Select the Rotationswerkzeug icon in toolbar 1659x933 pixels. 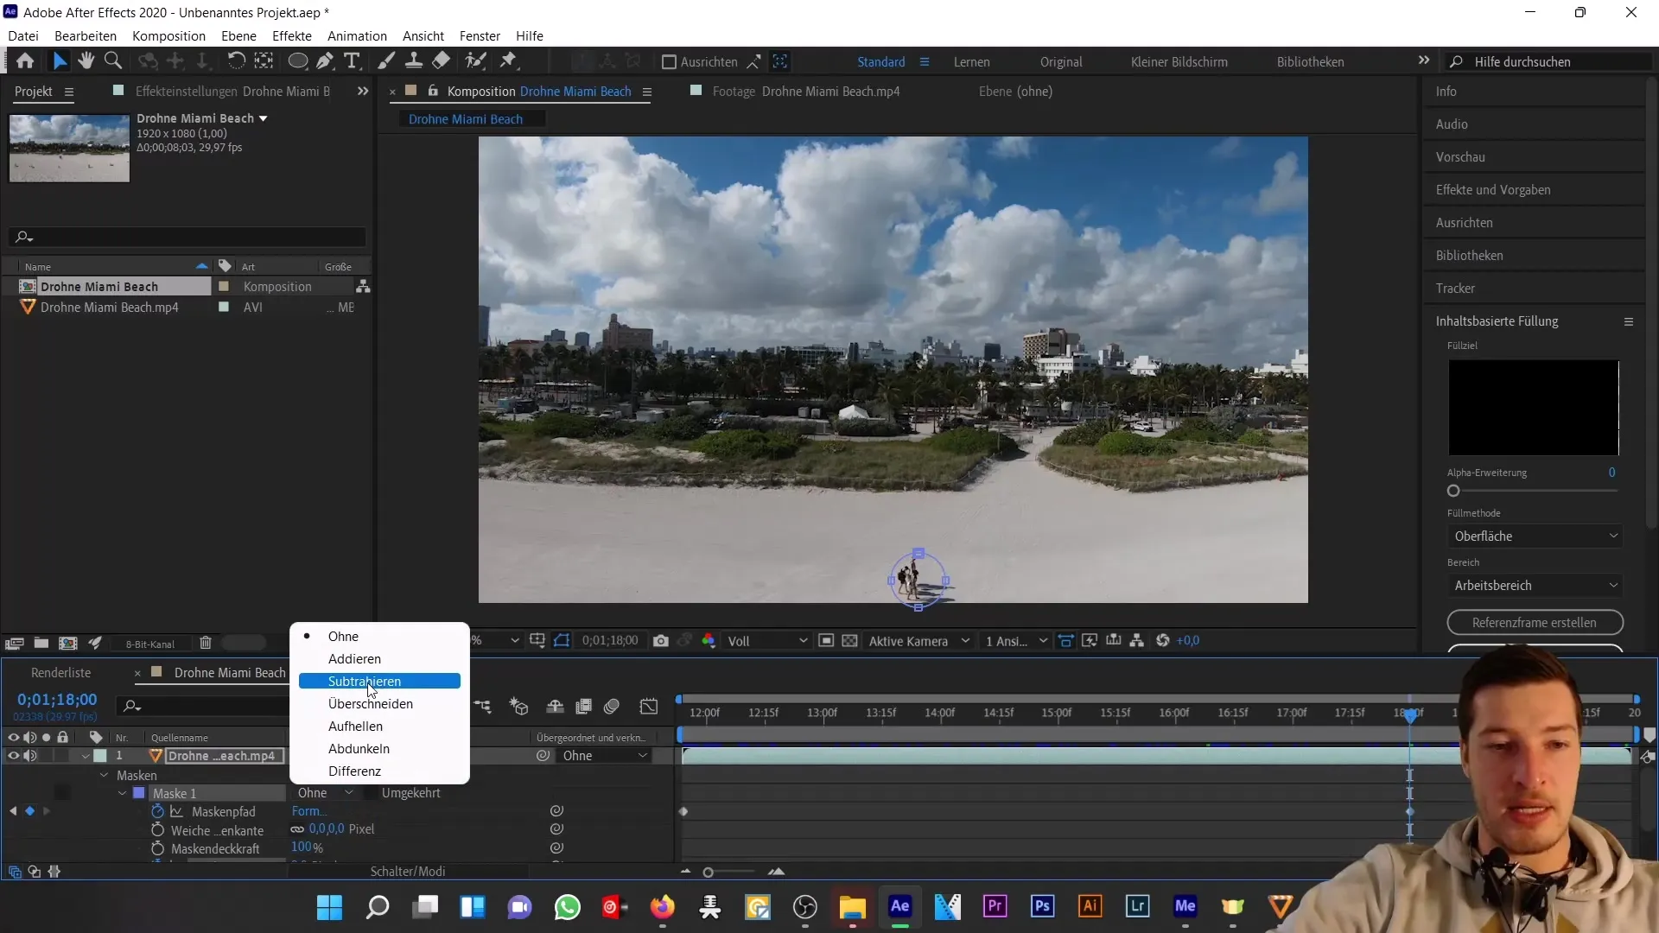tap(233, 61)
